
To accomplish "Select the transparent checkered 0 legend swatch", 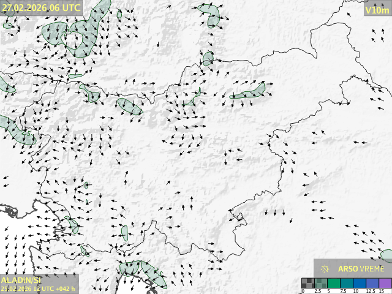I will tap(307, 283).
